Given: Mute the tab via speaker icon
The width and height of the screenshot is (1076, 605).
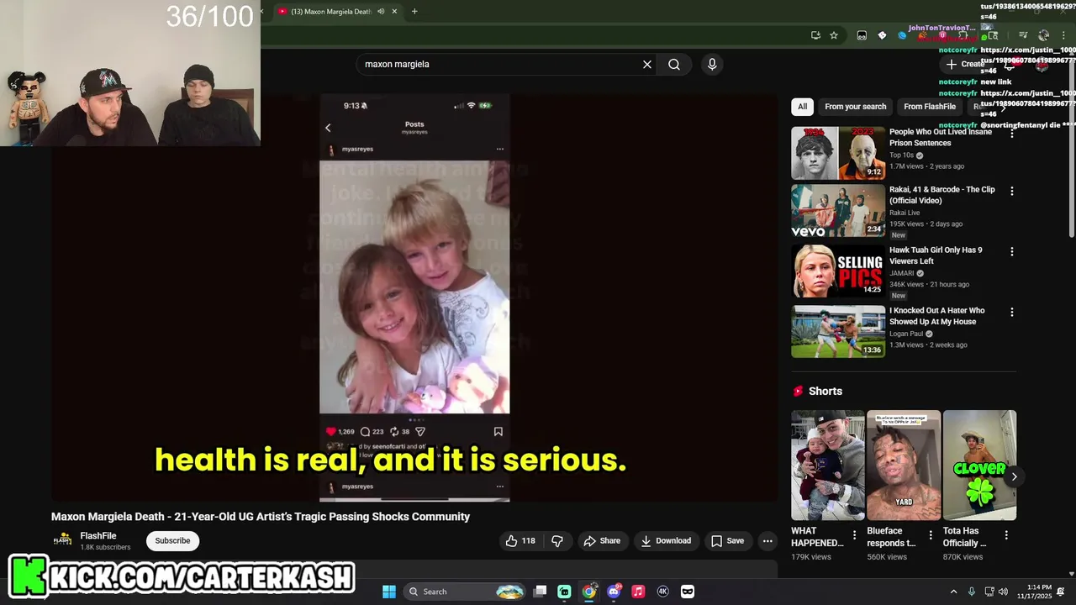Looking at the screenshot, I should pos(381,11).
